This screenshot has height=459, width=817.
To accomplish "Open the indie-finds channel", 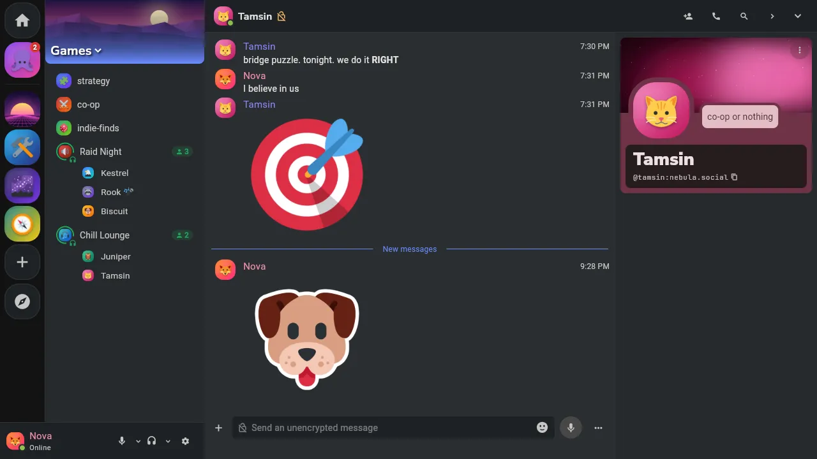I will (125, 128).
